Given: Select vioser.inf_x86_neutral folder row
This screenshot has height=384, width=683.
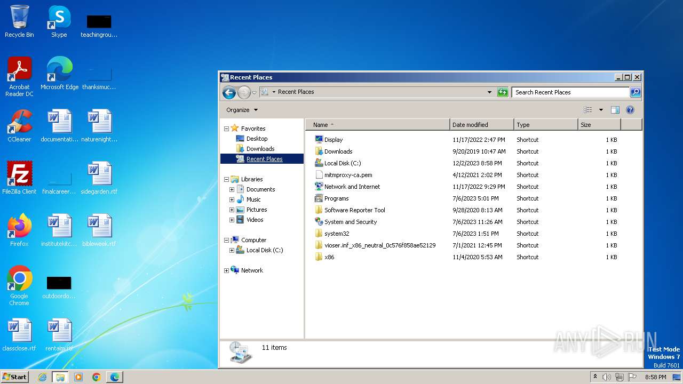Looking at the screenshot, I should tap(466, 245).
